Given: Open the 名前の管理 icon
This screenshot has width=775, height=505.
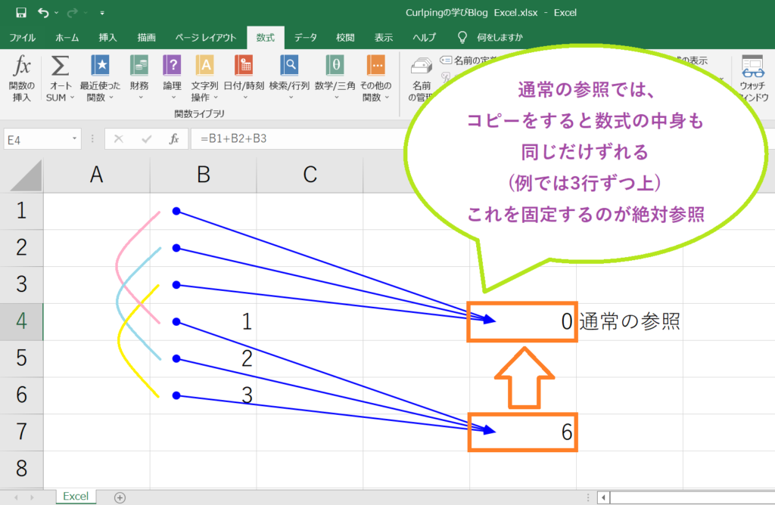Looking at the screenshot, I should pos(421,67).
